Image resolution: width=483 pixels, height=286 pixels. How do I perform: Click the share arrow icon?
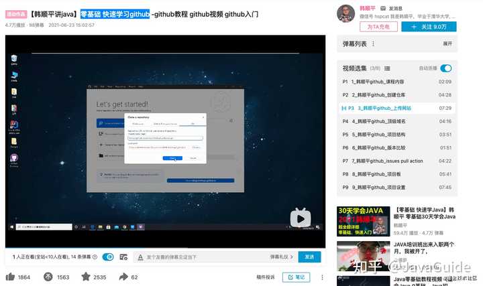pos(123,277)
